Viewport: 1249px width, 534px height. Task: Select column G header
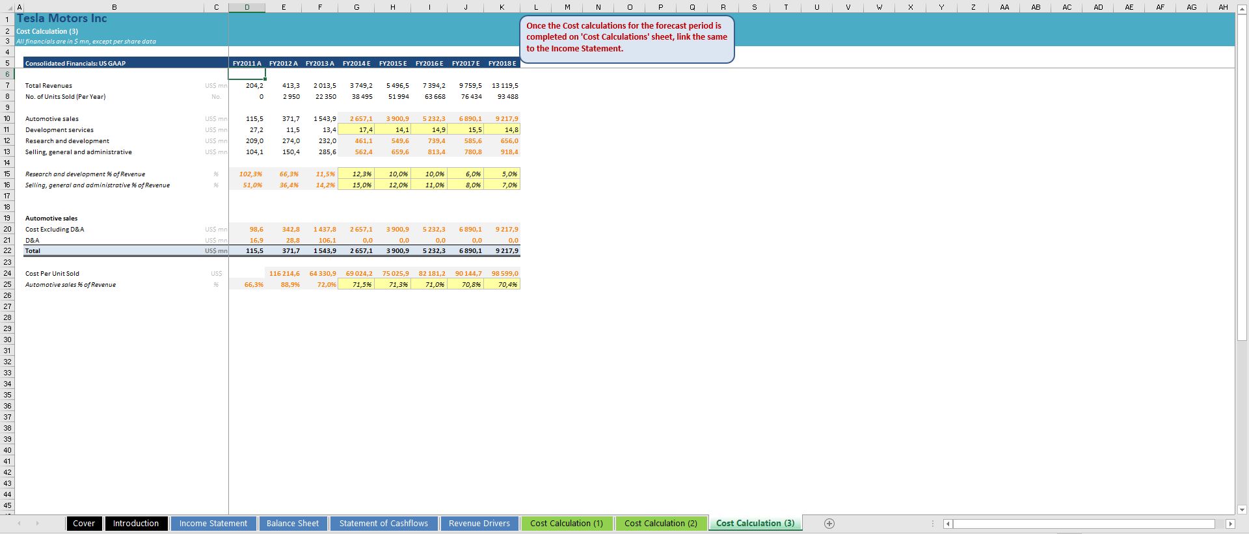click(356, 8)
